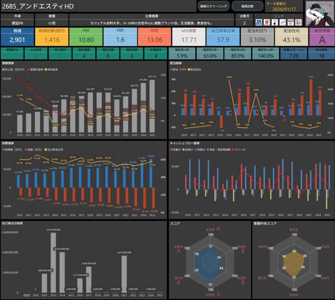
Task: Click the shark character avatar image
Action: click(319, 13)
